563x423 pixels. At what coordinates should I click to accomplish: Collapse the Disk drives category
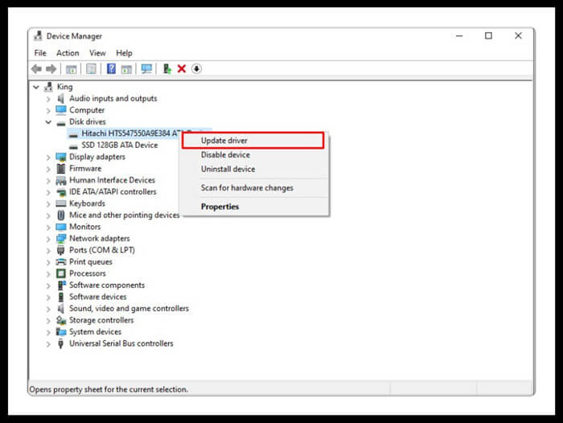48,122
